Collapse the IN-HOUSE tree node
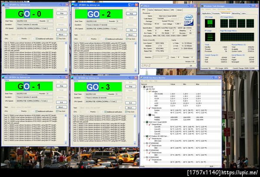The width and height of the screenshot is (260, 177). (x=142, y=87)
